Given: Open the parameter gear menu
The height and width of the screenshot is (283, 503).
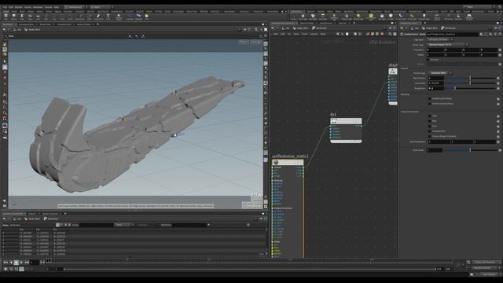Looking at the screenshot, I should click(x=481, y=34).
